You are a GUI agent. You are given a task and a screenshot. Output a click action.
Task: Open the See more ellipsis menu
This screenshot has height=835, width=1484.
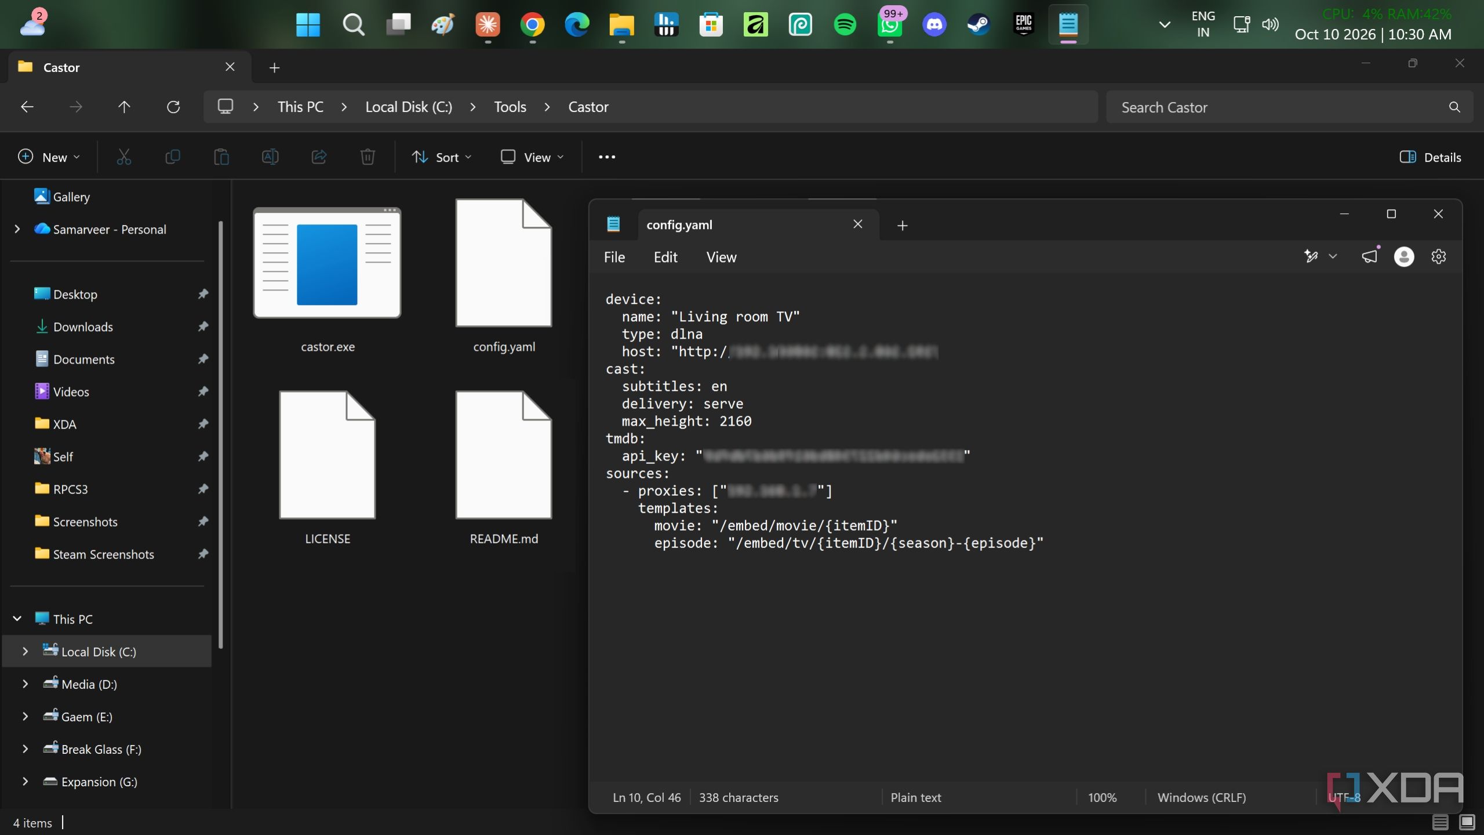pos(607,157)
